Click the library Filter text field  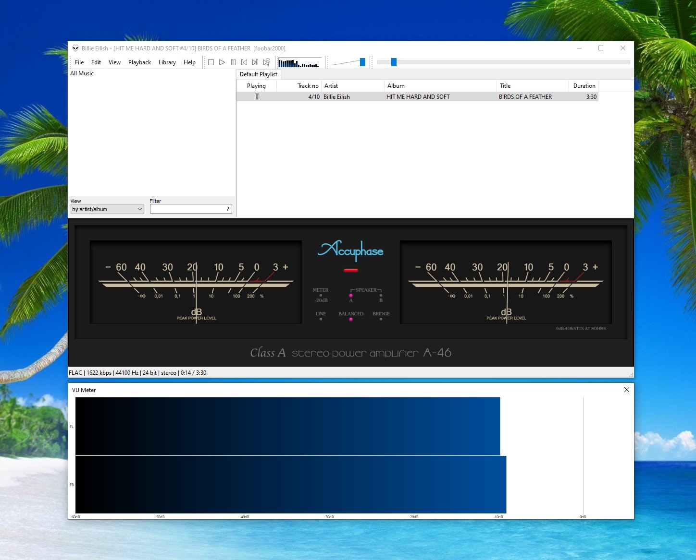pos(187,209)
